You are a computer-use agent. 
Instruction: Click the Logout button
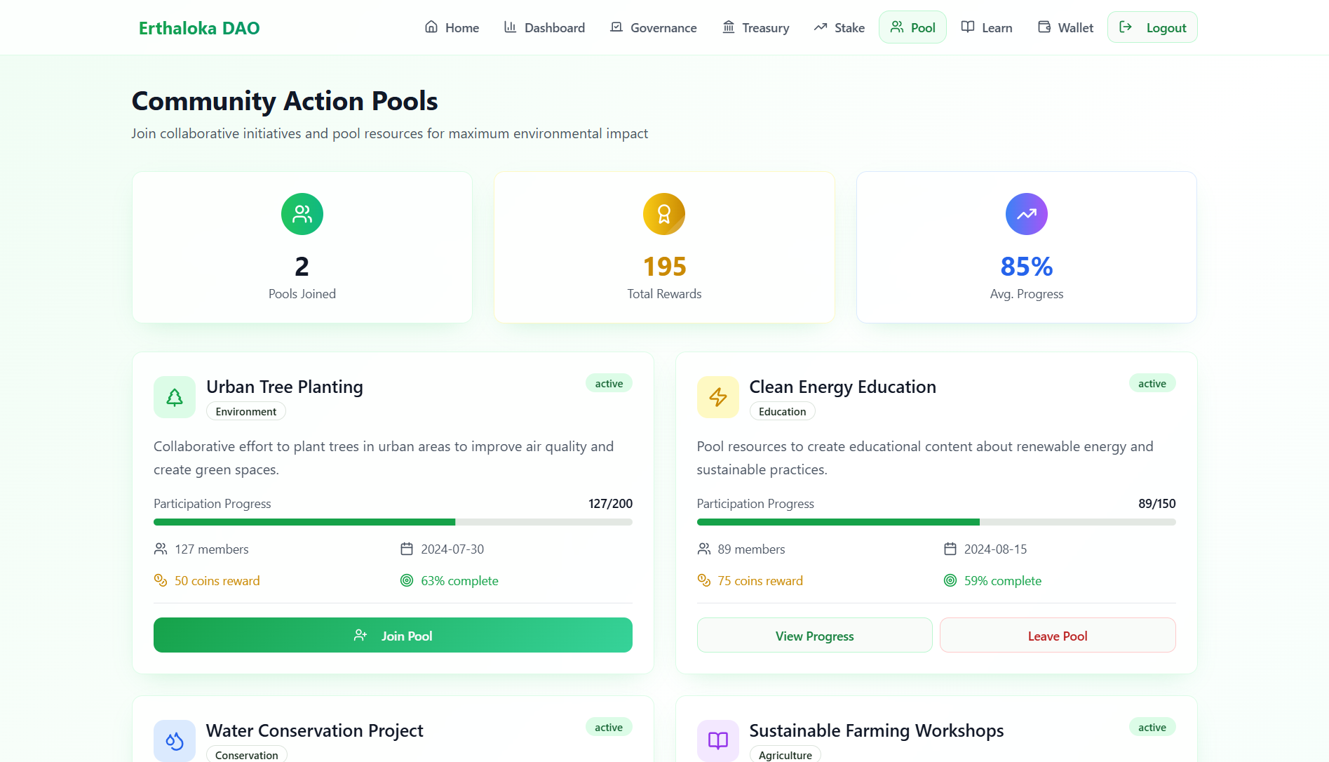pyautogui.click(x=1152, y=27)
